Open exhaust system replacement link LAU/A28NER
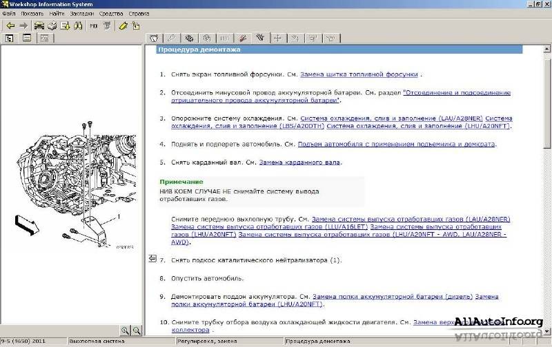This screenshot has width=552, height=347. [x=411, y=219]
